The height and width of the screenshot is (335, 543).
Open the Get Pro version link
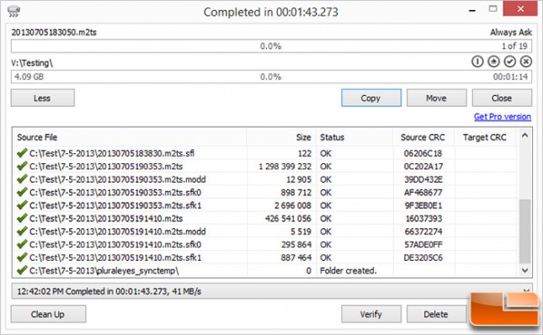[x=503, y=117]
